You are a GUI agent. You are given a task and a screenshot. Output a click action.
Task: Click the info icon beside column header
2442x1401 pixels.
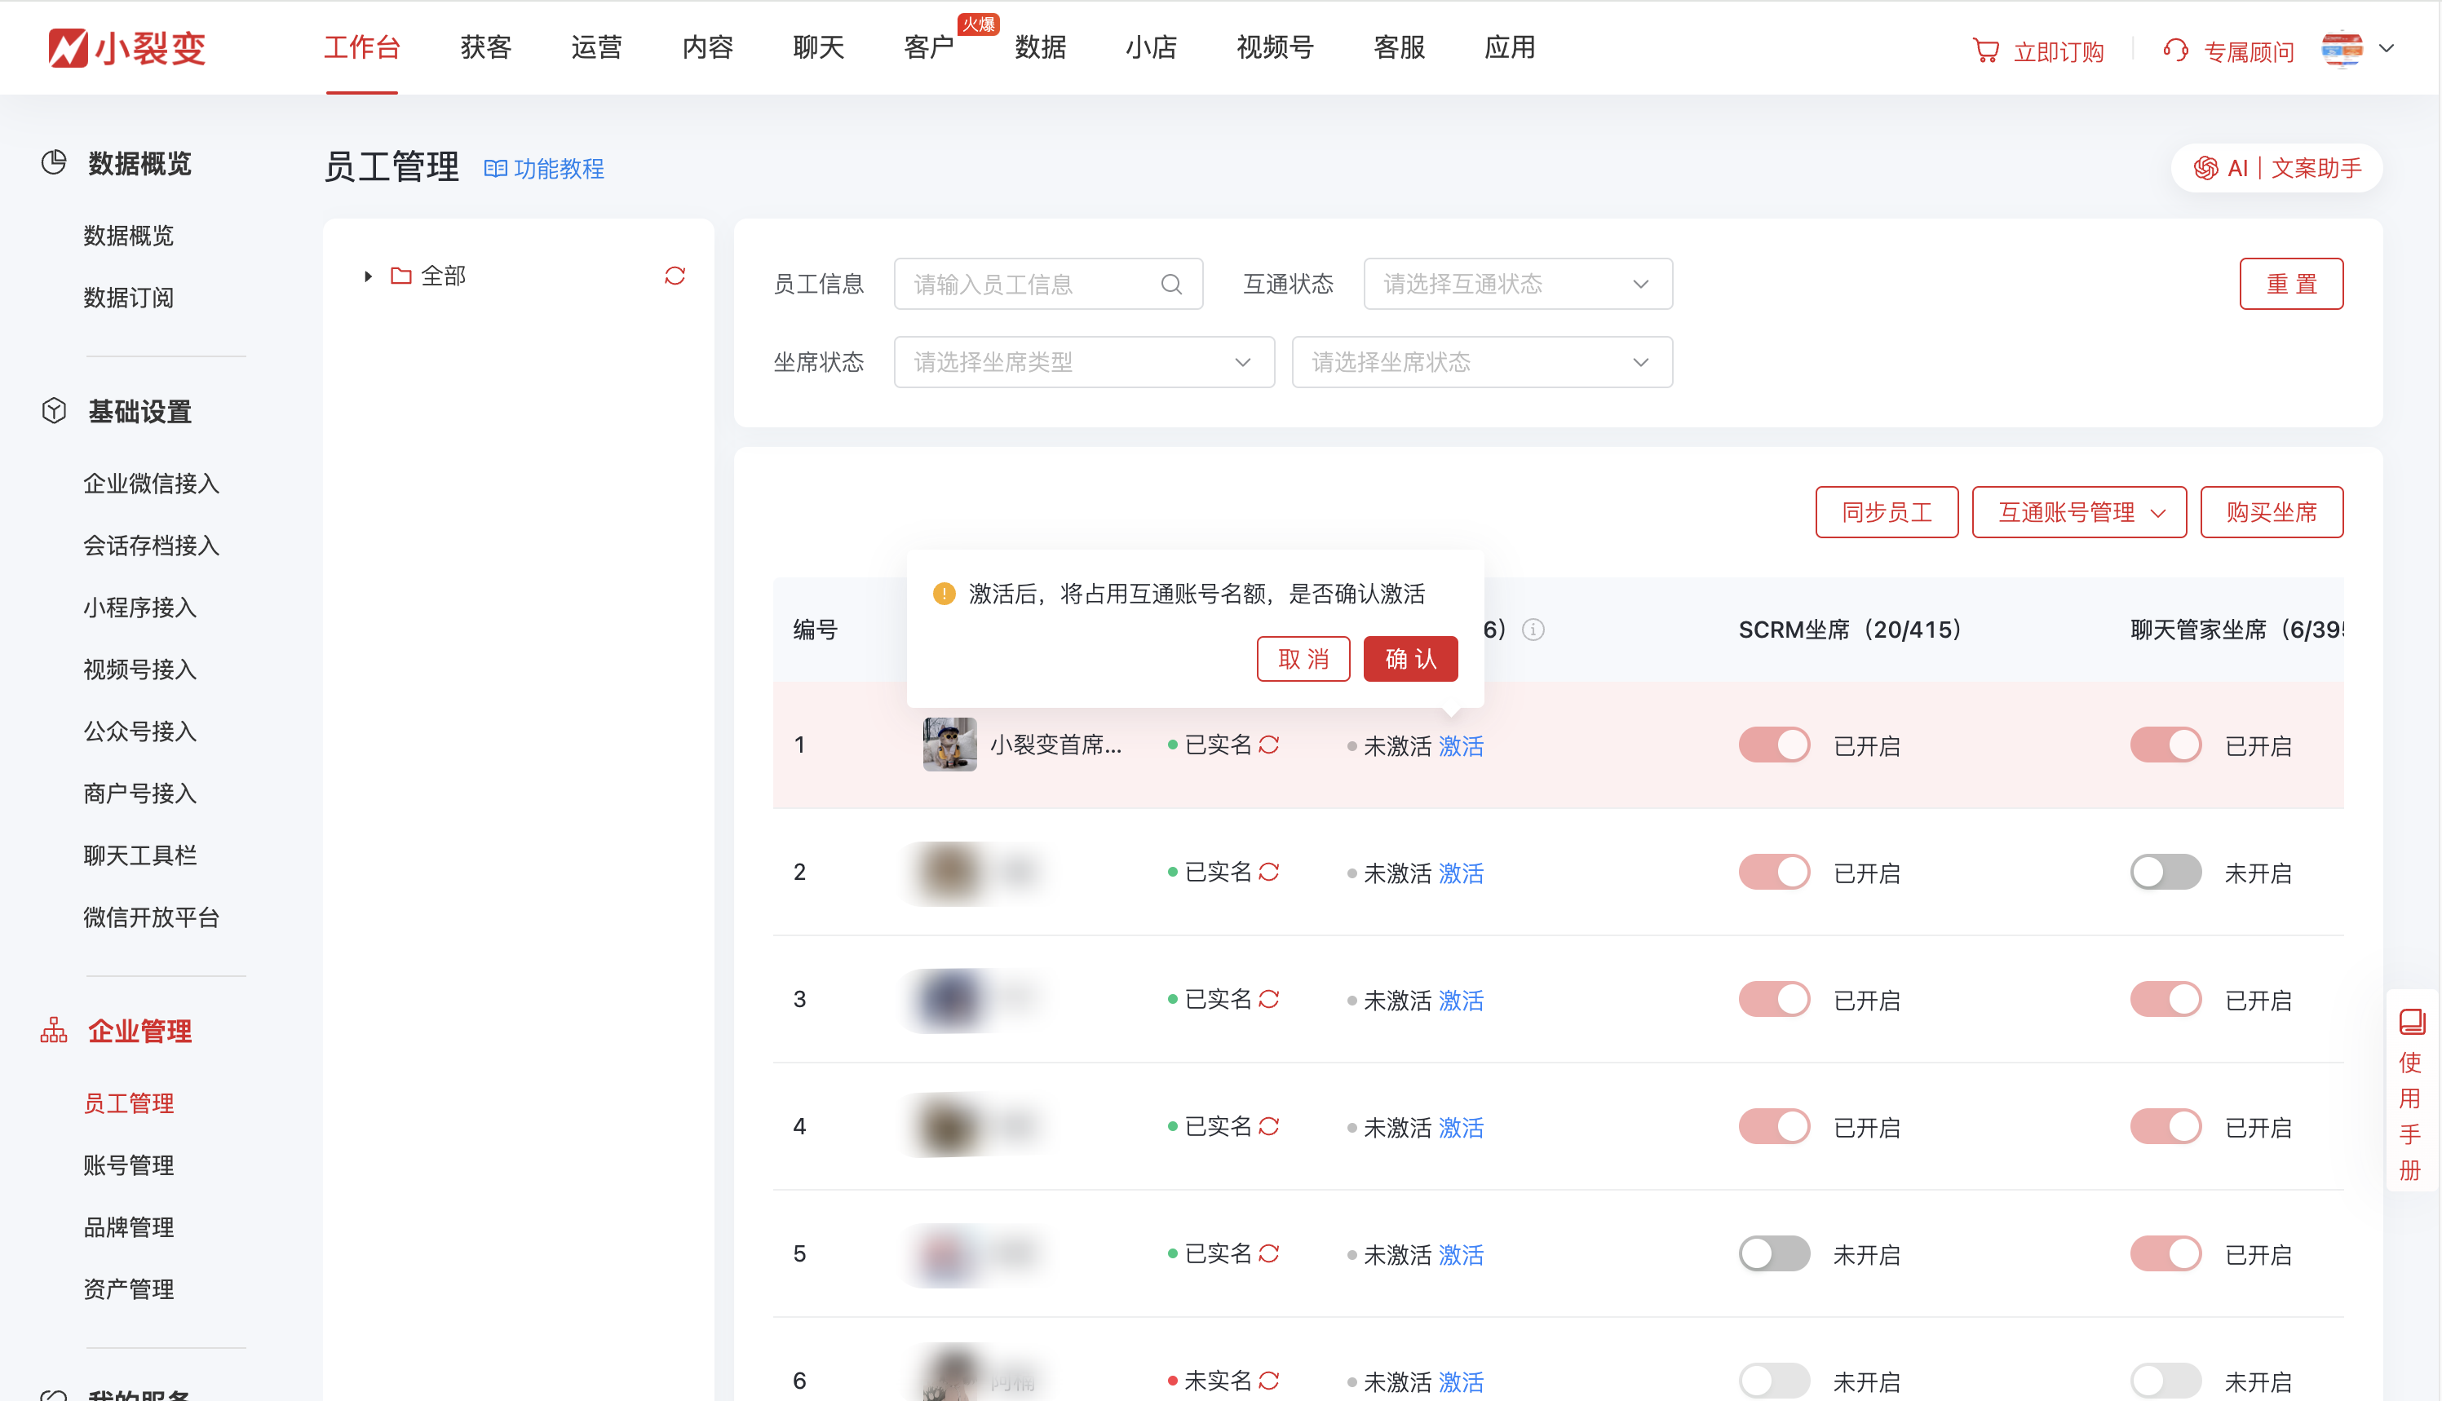1533,630
